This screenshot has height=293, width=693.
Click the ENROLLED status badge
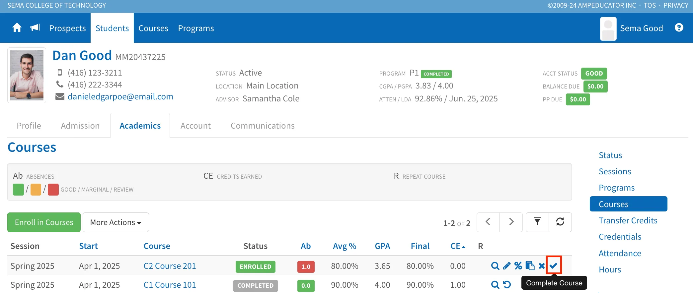tap(256, 266)
